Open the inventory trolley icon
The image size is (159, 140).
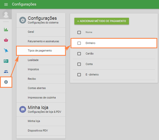(6, 50)
